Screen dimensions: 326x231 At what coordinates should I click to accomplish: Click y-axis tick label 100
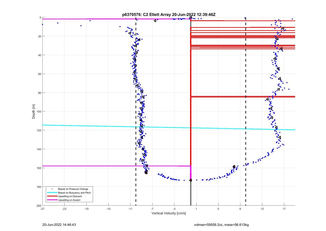(x=39, y=112)
